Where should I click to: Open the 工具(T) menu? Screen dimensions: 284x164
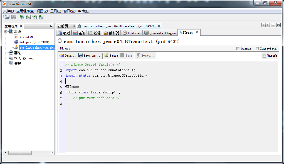(56, 11)
